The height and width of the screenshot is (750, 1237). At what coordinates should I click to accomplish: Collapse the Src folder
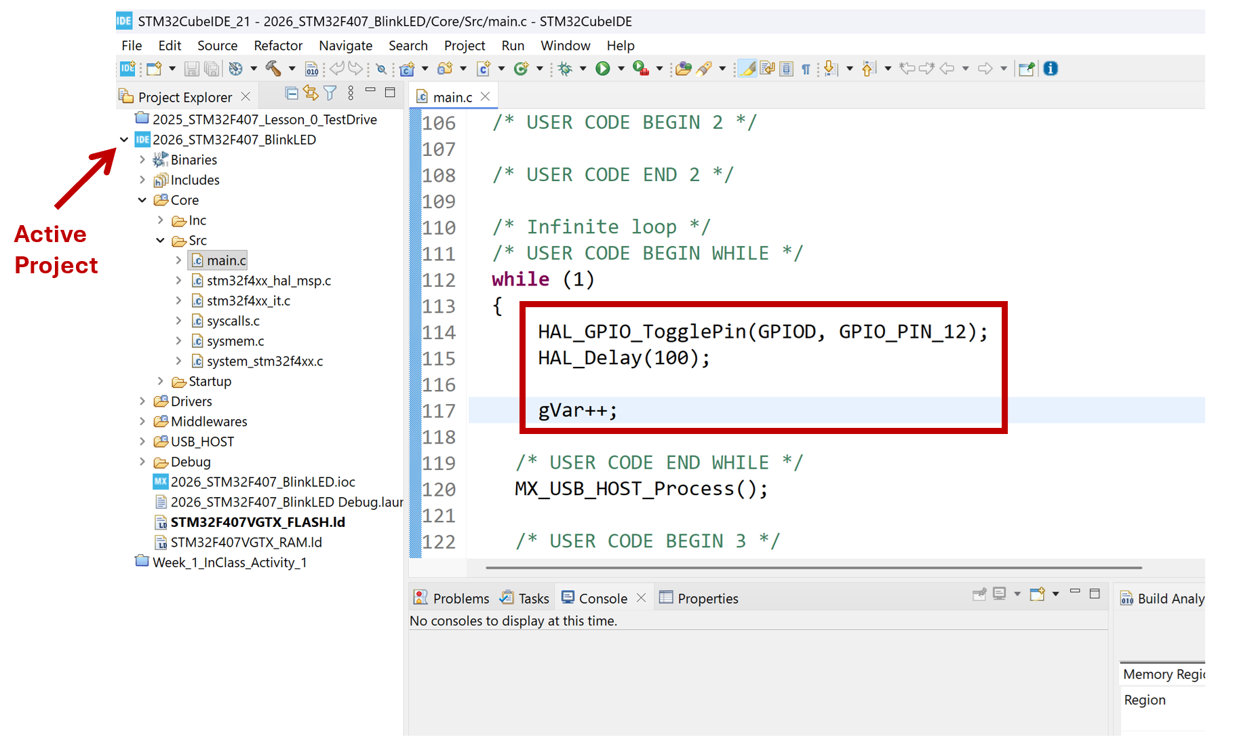(x=160, y=240)
